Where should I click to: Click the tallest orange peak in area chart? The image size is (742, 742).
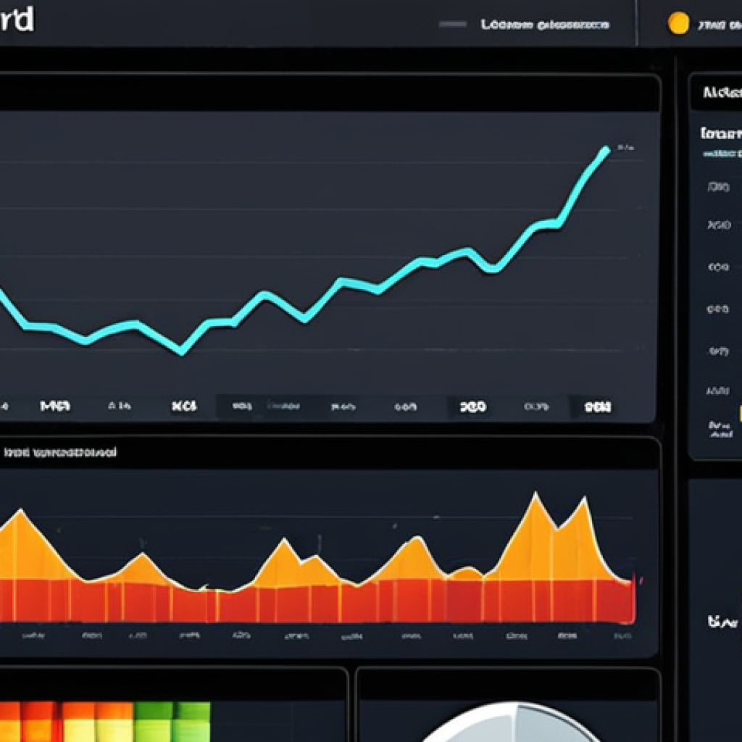pyautogui.click(x=535, y=495)
